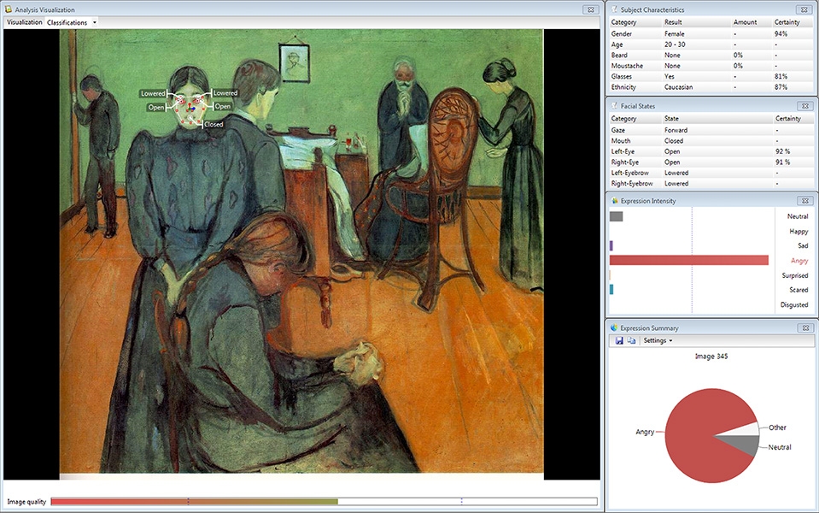Save the expression summary chart

coord(619,340)
